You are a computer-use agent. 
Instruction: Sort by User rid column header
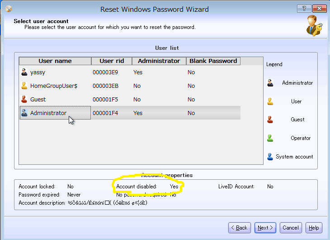(x=112, y=61)
